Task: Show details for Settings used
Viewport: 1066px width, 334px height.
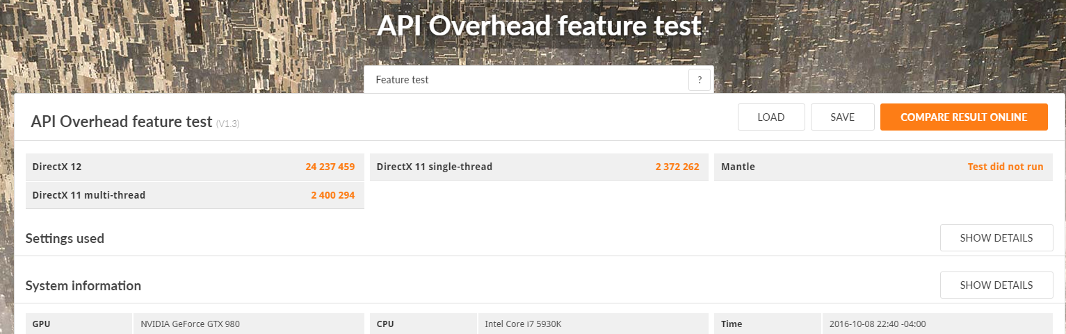Action: (x=996, y=238)
